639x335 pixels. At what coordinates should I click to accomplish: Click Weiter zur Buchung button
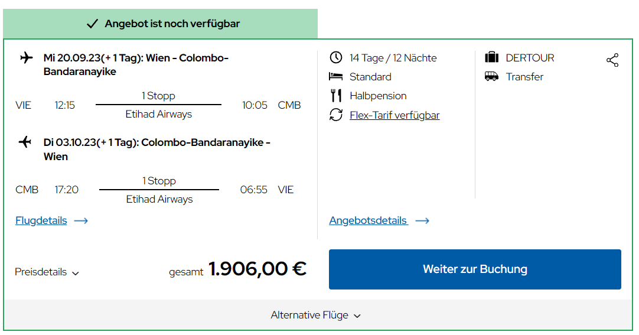coord(475,269)
